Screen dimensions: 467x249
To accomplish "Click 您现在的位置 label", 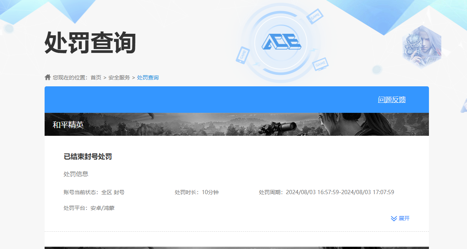I will click(70, 78).
